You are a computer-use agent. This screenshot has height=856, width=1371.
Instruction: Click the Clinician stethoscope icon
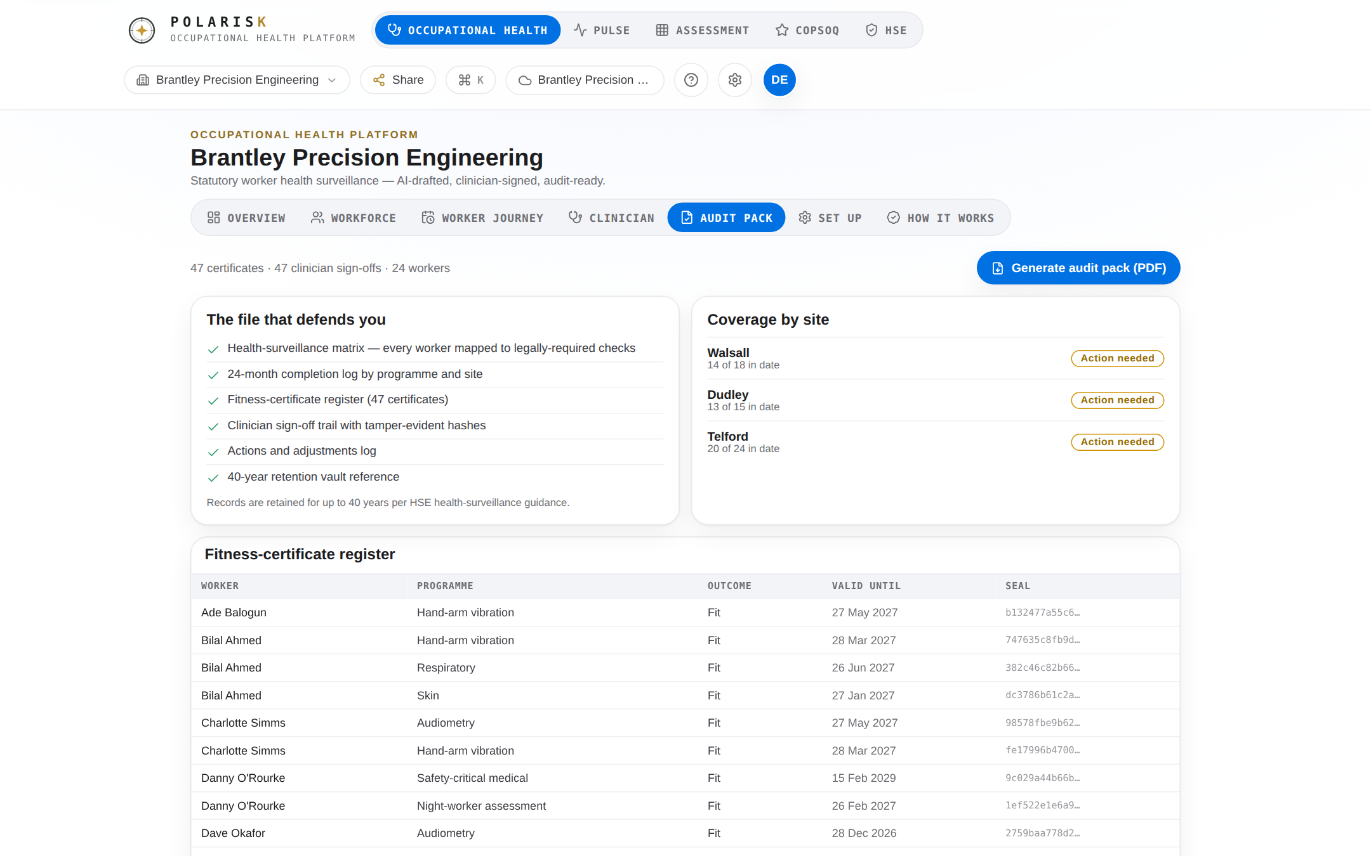click(575, 217)
